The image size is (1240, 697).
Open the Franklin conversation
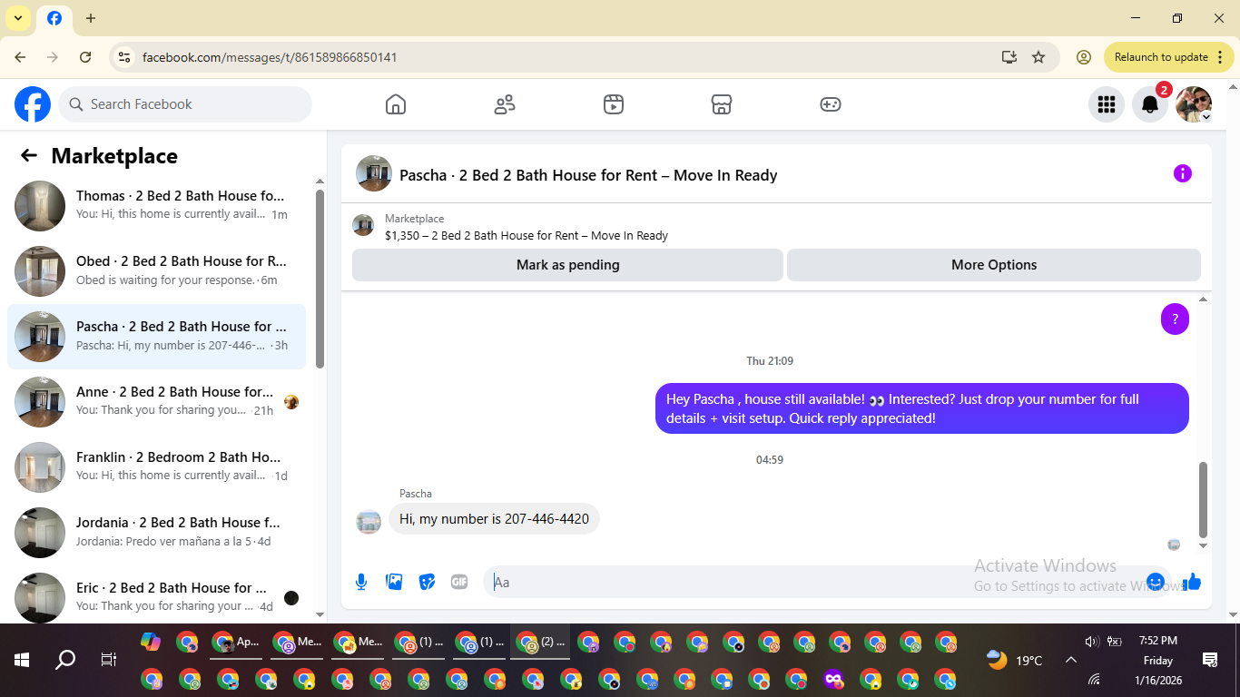pos(156,467)
